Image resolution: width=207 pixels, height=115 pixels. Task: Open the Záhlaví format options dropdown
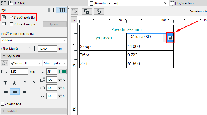click(34, 40)
